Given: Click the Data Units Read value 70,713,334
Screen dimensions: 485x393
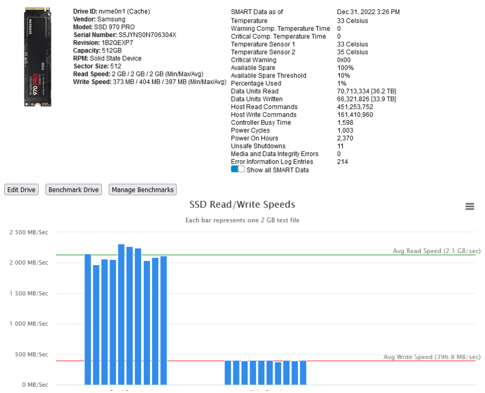Looking at the screenshot, I should 367,91.
